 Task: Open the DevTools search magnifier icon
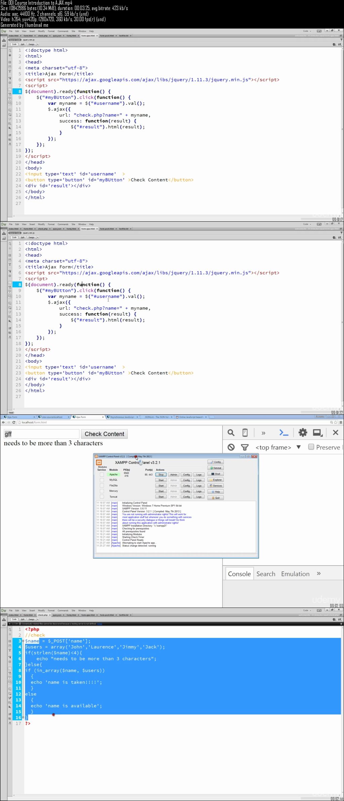coord(231,433)
